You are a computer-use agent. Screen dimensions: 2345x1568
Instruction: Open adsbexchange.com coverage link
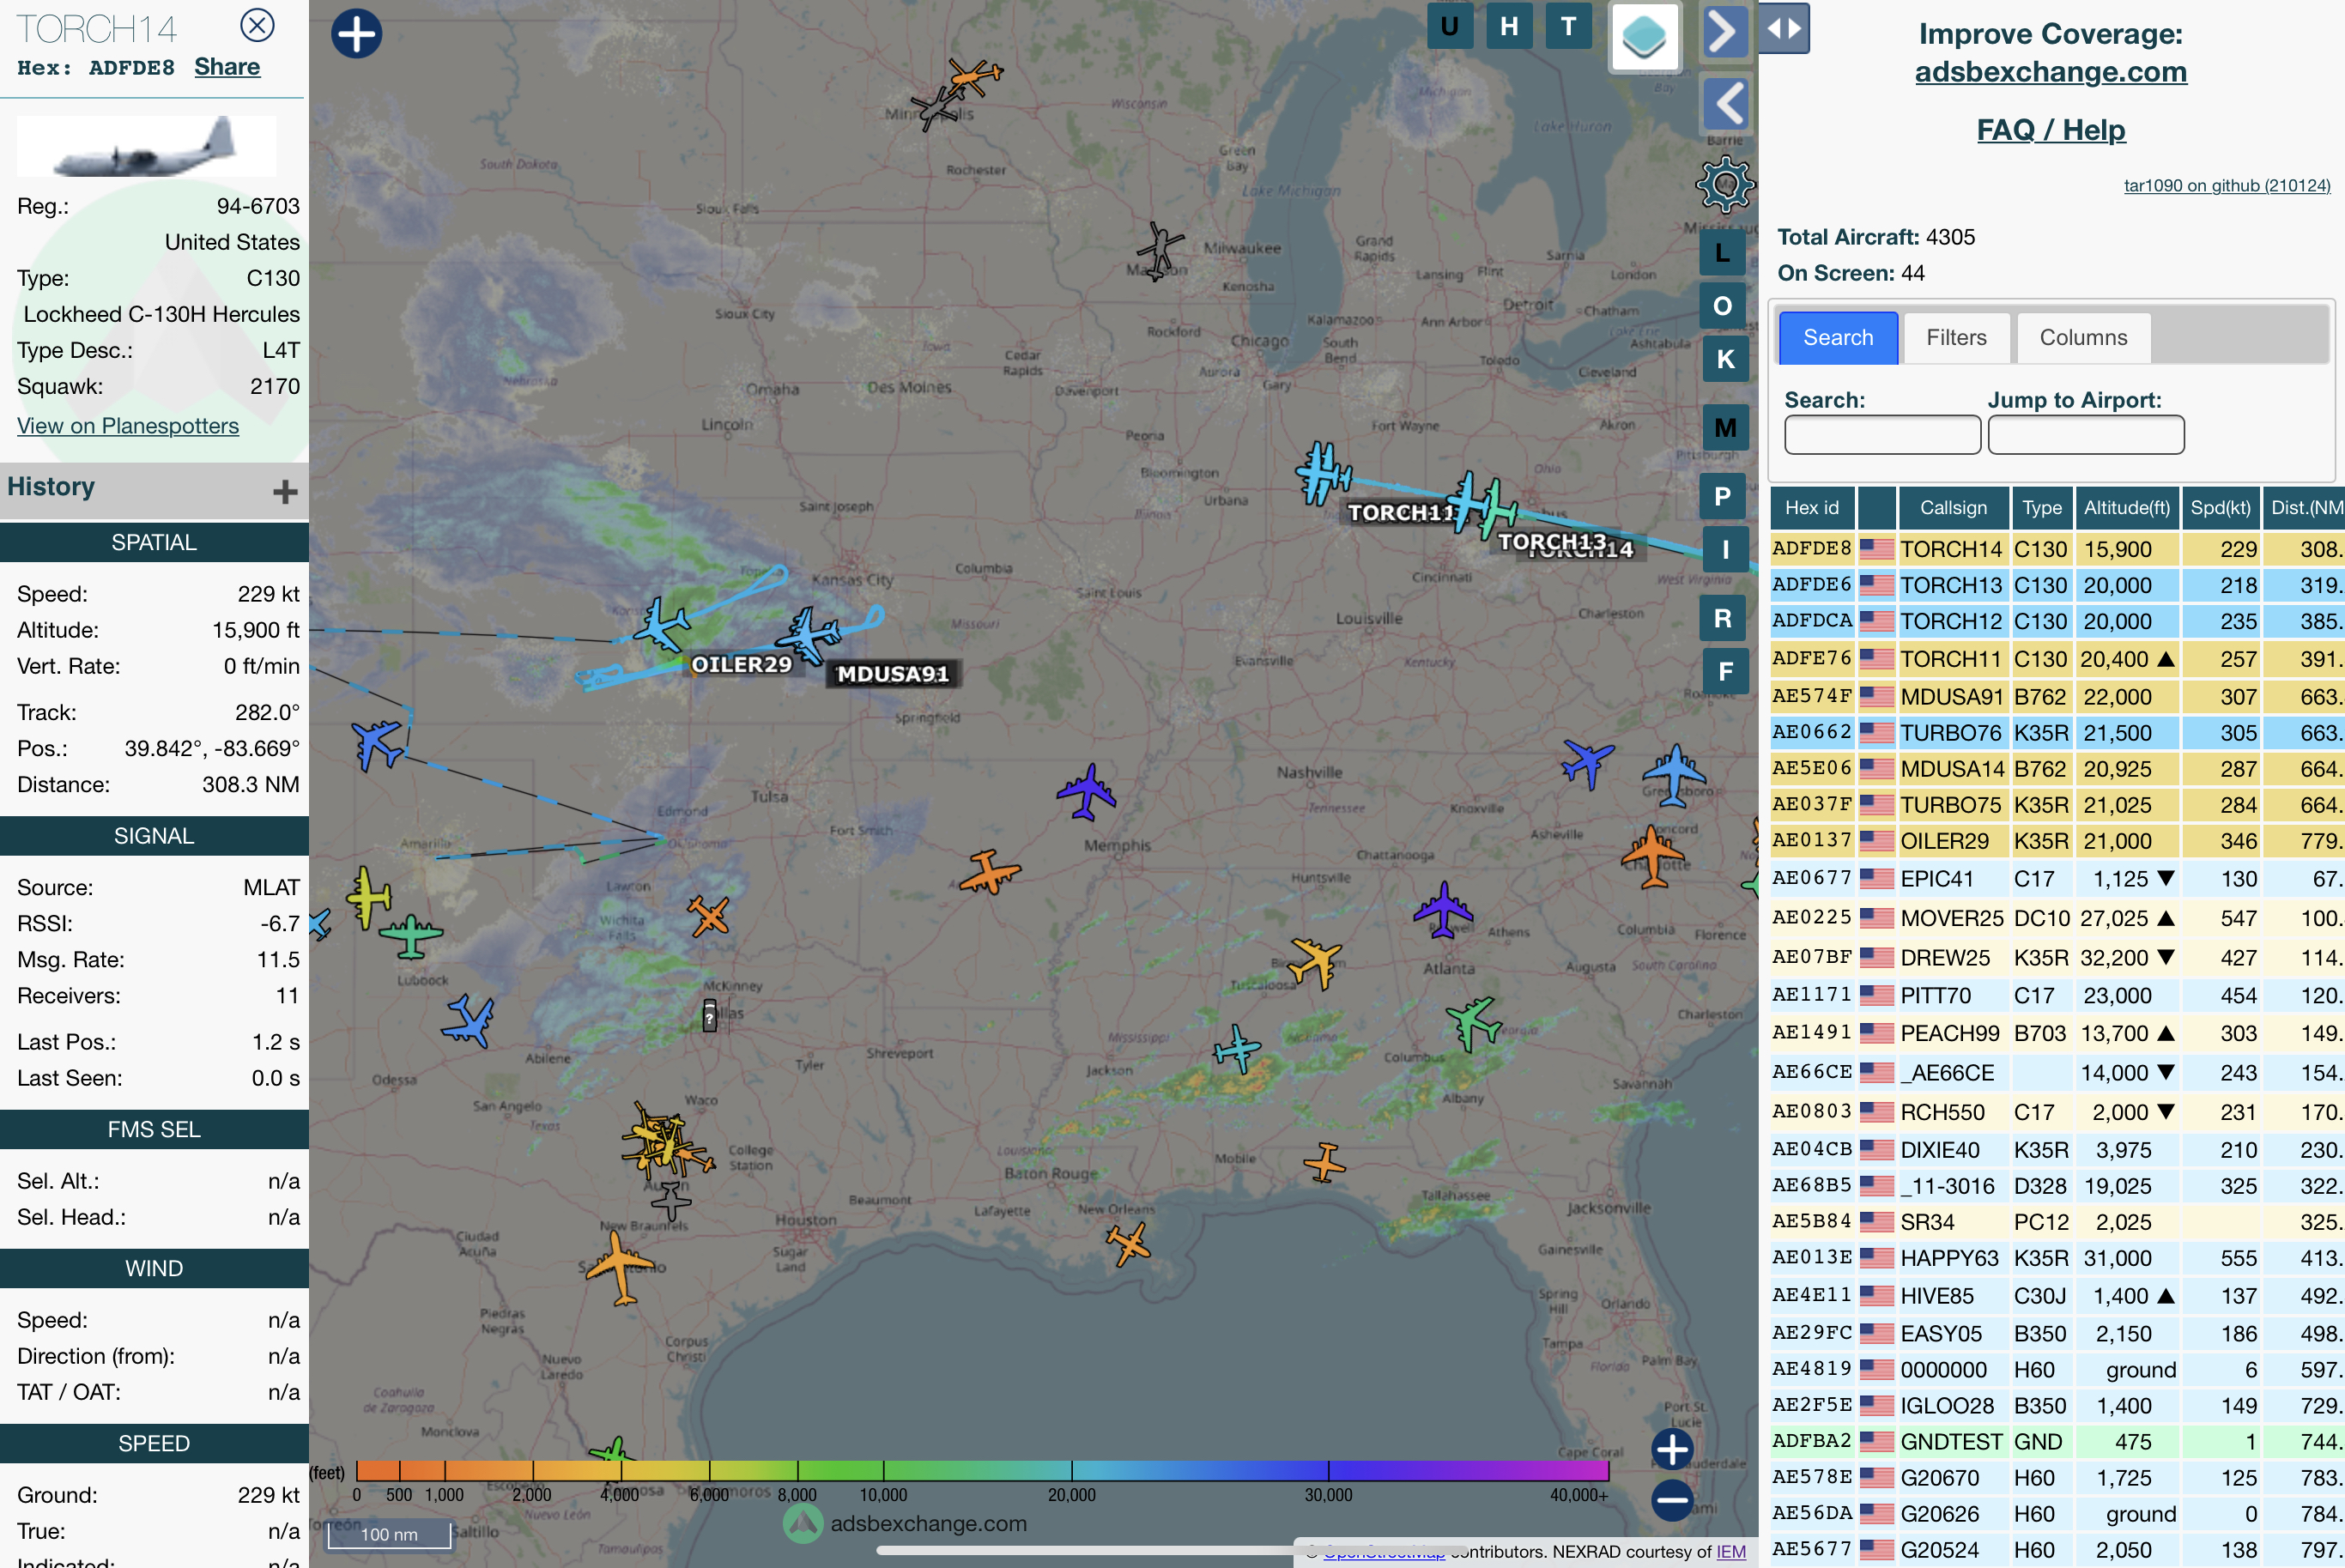pyautogui.click(x=2050, y=72)
